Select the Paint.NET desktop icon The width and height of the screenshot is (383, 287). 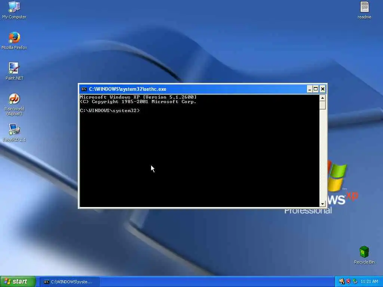tap(14, 71)
